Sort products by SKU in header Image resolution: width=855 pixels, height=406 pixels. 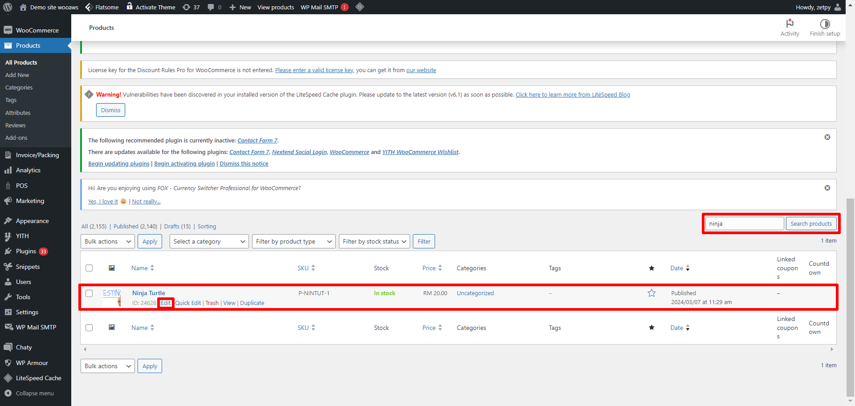coord(306,268)
